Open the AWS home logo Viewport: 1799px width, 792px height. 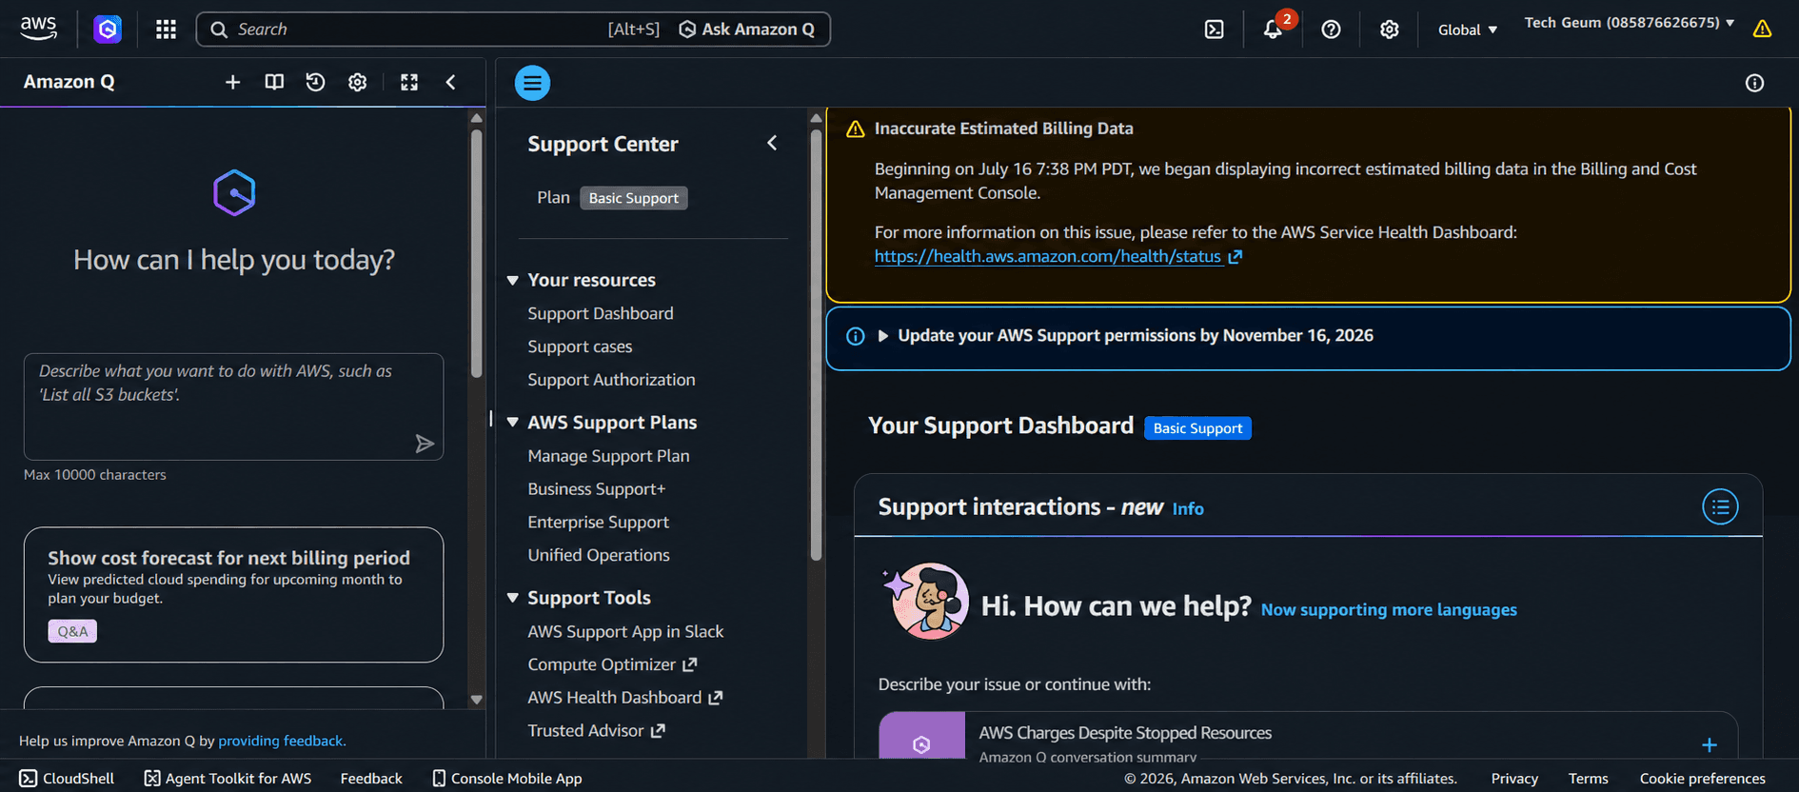click(x=38, y=29)
